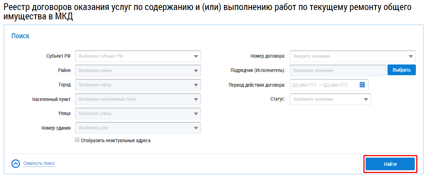Click the contract period end date field
Image resolution: width=427 pixels, height=178 pixels.
point(336,85)
